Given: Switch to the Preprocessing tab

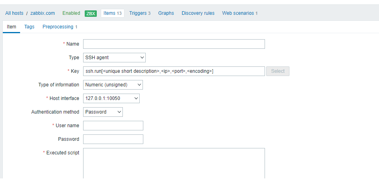Looking at the screenshot, I should click(60, 27).
